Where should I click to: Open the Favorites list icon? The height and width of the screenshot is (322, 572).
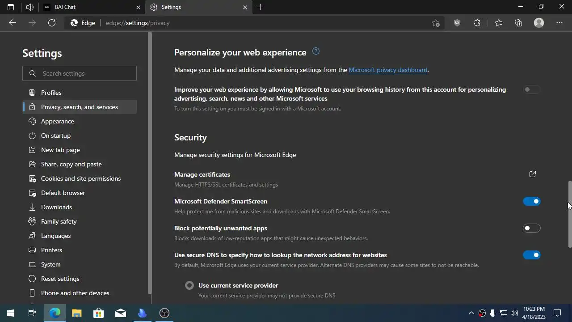pos(498,23)
